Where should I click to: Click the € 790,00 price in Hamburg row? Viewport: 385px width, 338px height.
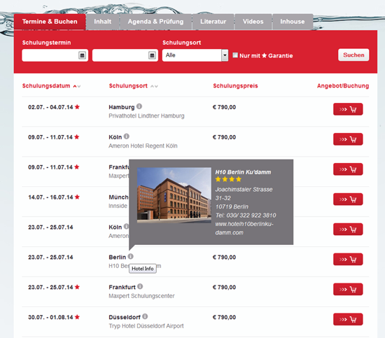224,107
